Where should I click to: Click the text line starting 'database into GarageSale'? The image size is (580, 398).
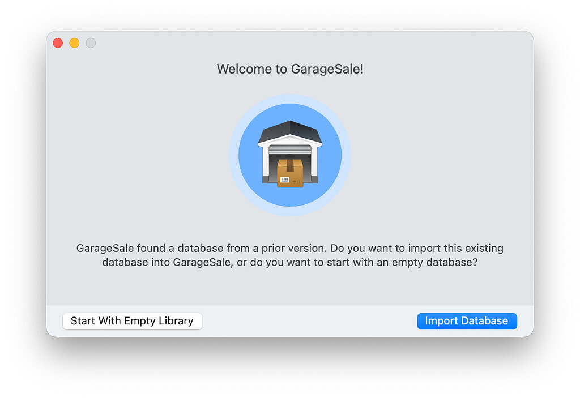(290, 263)
